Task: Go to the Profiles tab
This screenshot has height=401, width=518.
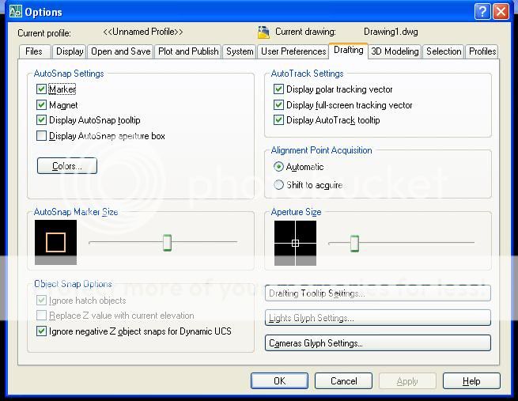Action: pyautogui.click(x=482, y=51)
